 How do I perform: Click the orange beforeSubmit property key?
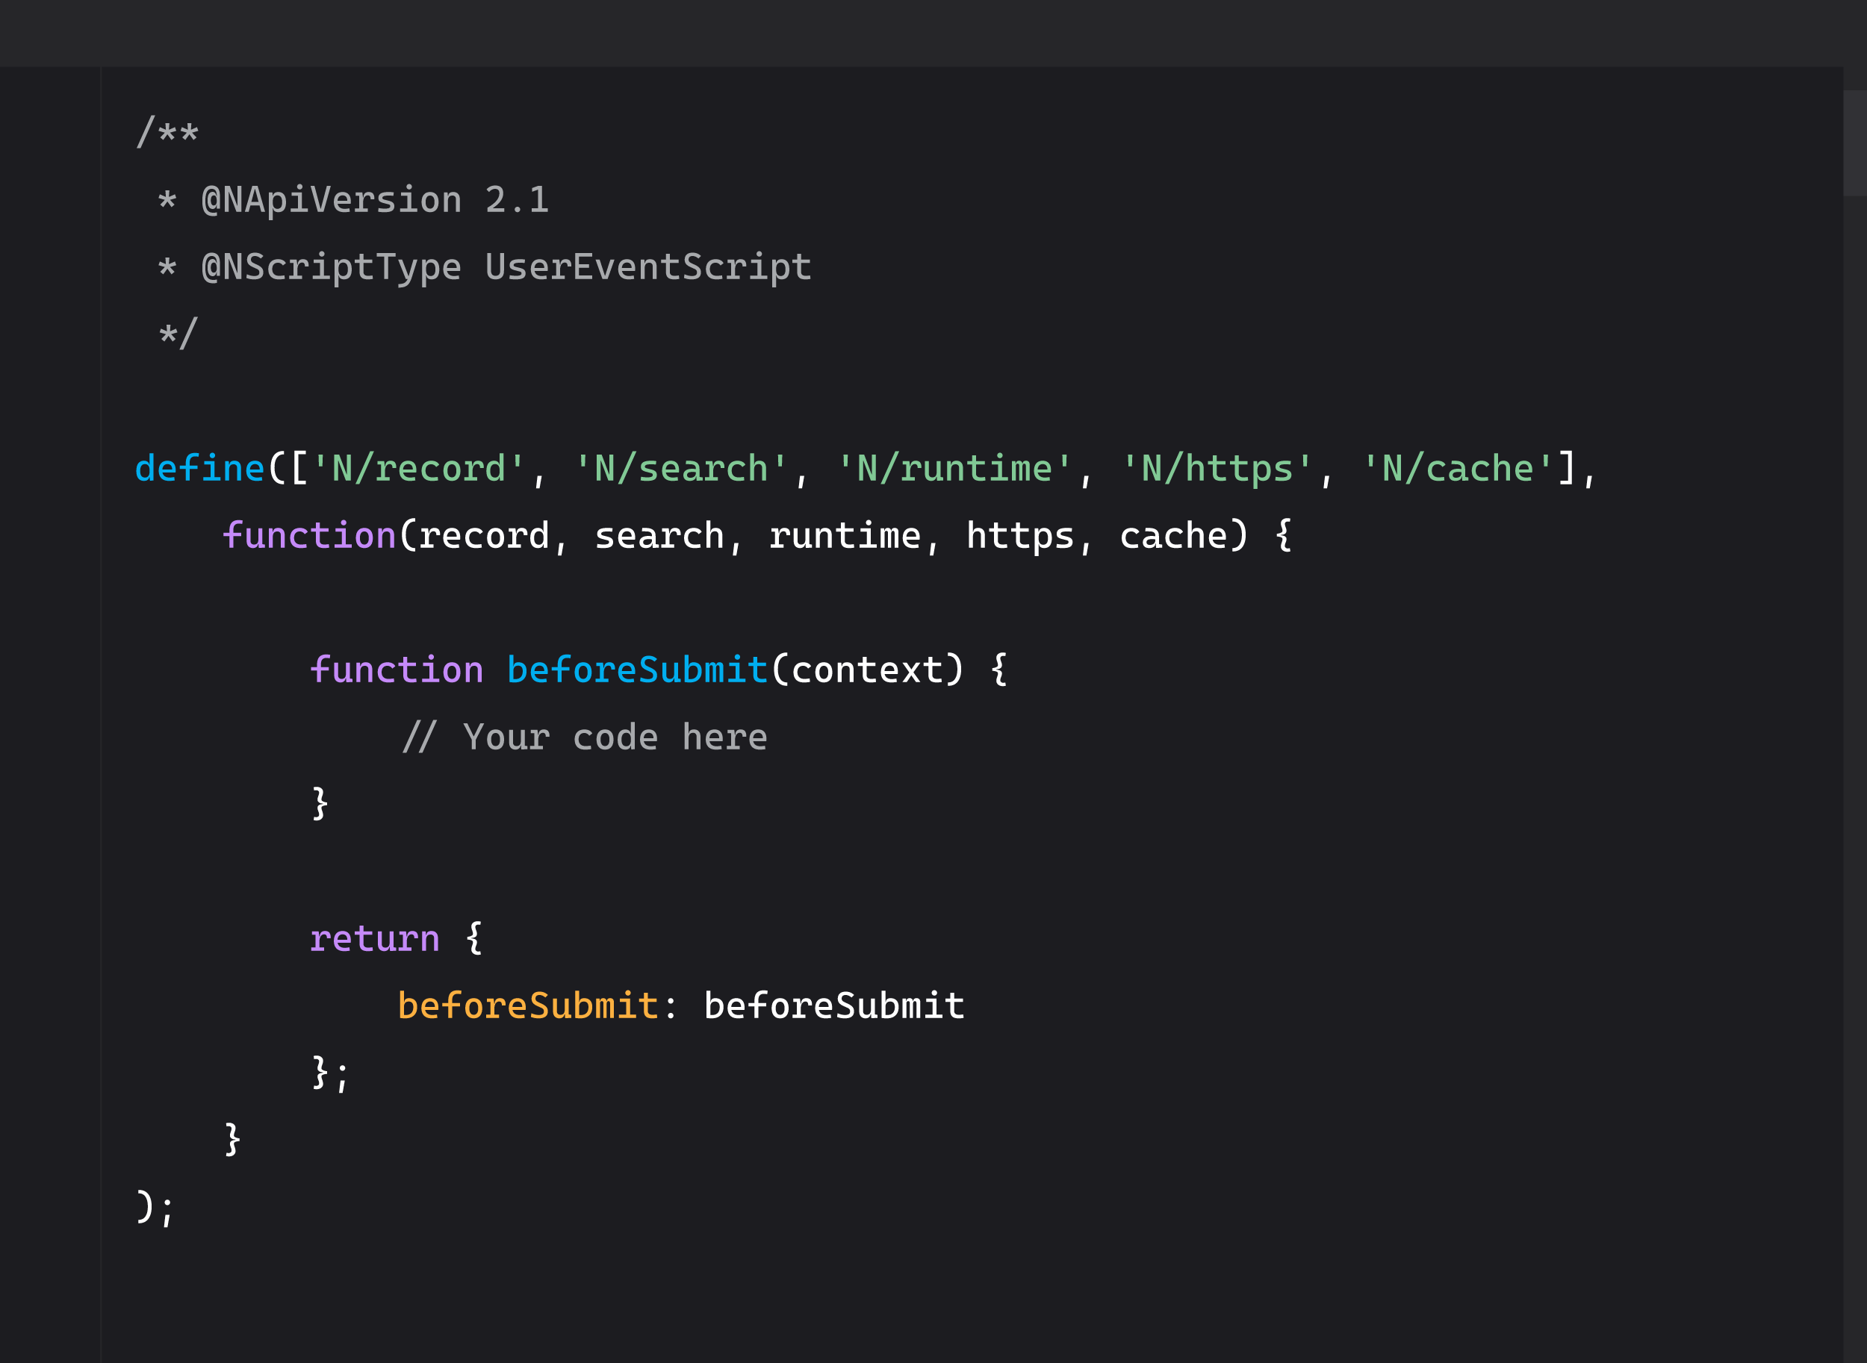click(527, 1005)
